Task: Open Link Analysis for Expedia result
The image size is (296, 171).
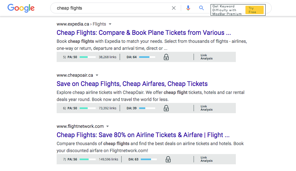Action: (206, 57)
